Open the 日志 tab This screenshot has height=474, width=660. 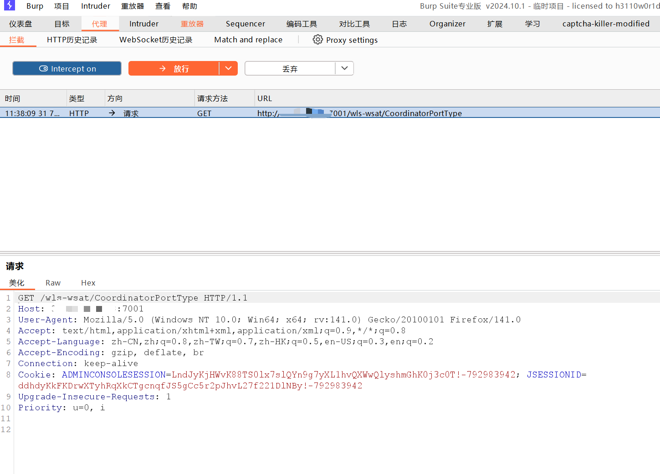(x=399, y=24)
